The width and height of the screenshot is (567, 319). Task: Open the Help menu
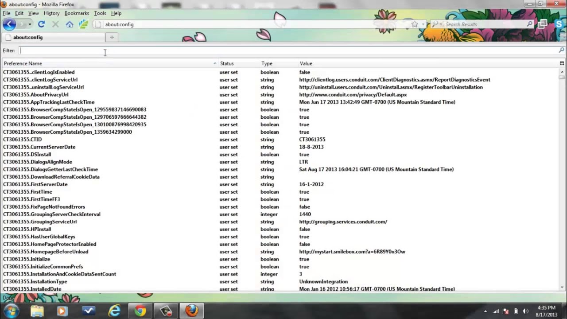116,13
